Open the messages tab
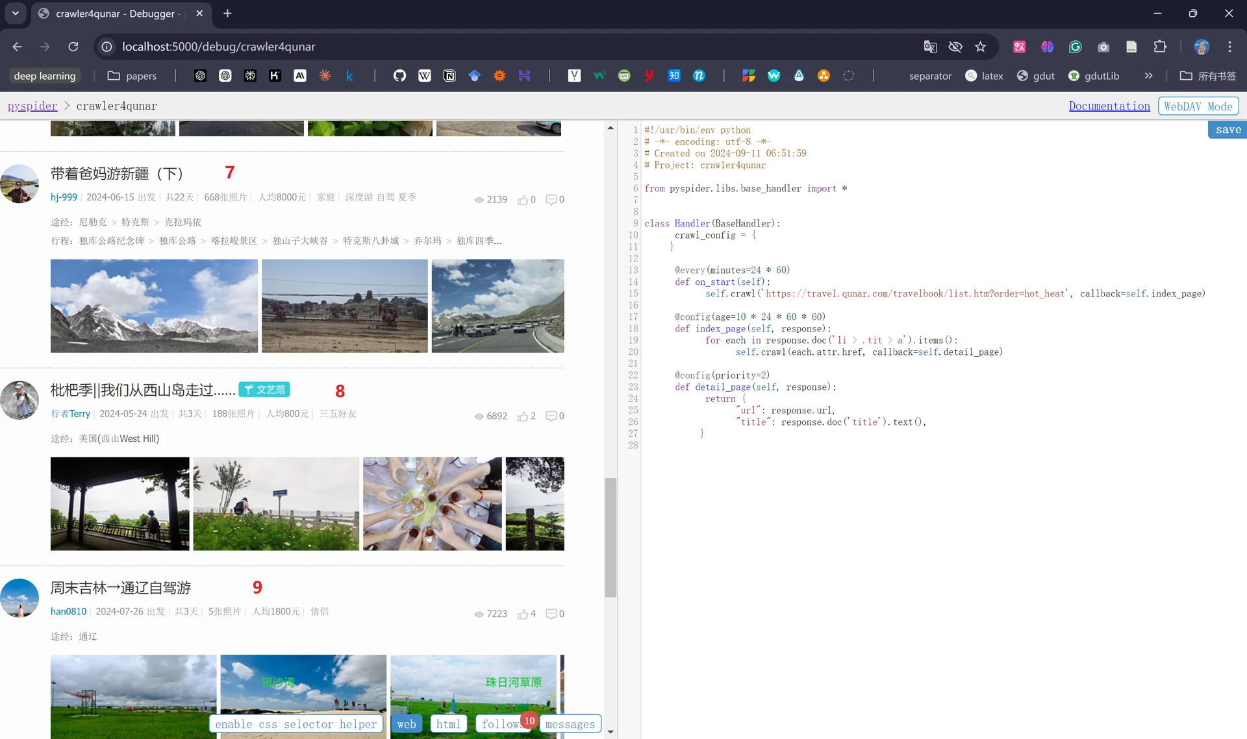 point(570,723)
